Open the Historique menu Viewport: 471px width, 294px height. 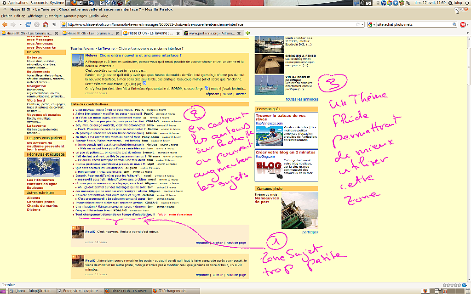click(53, 16)
